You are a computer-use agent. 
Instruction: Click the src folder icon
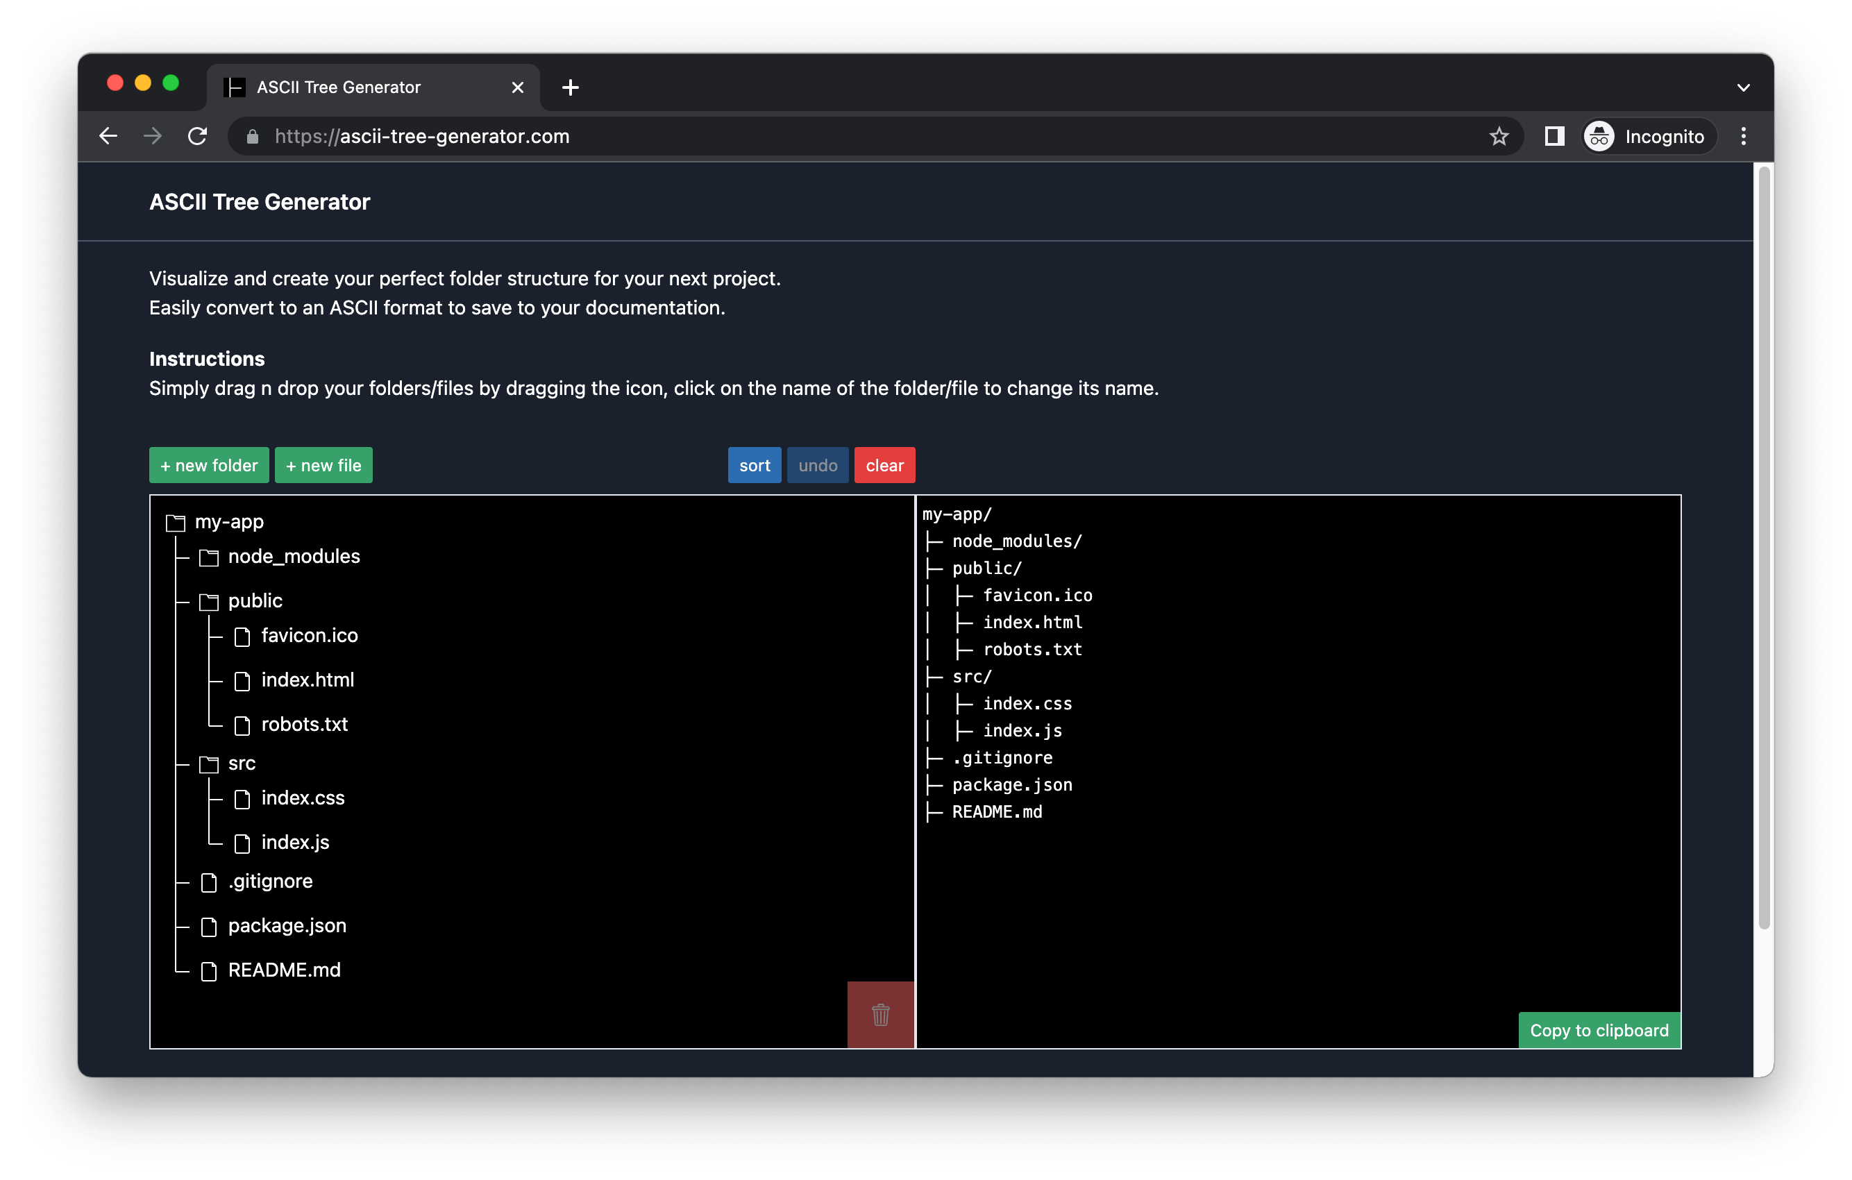(x=208, y=764)
